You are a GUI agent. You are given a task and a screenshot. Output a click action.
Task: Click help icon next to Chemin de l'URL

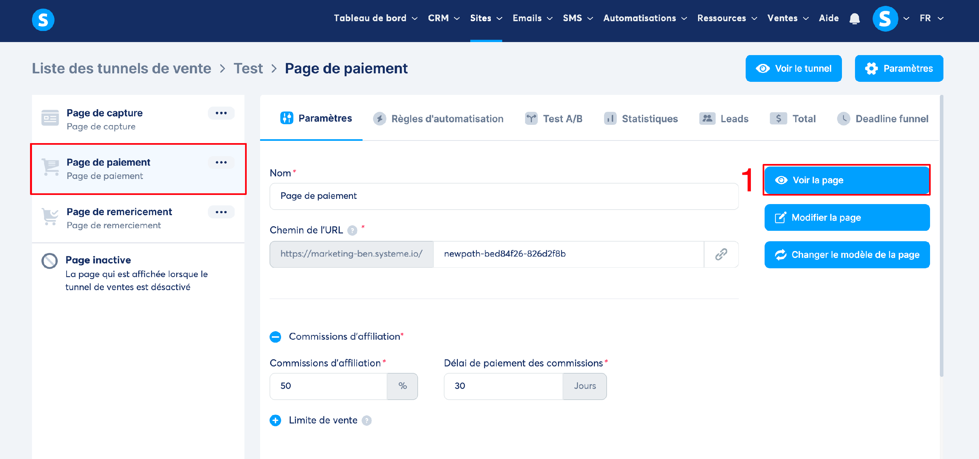pyautogui.click(x=352, y=230)
